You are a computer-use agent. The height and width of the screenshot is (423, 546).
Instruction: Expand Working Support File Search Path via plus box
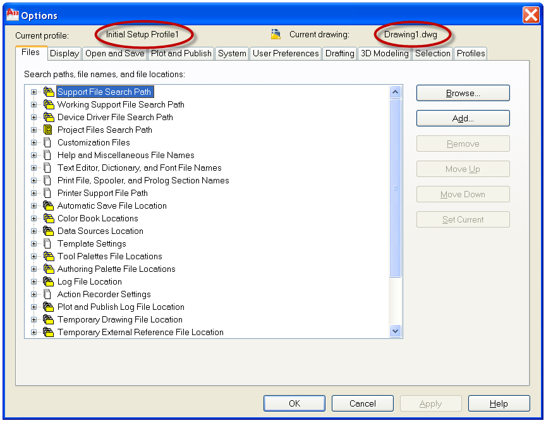[x=33, y=104]
